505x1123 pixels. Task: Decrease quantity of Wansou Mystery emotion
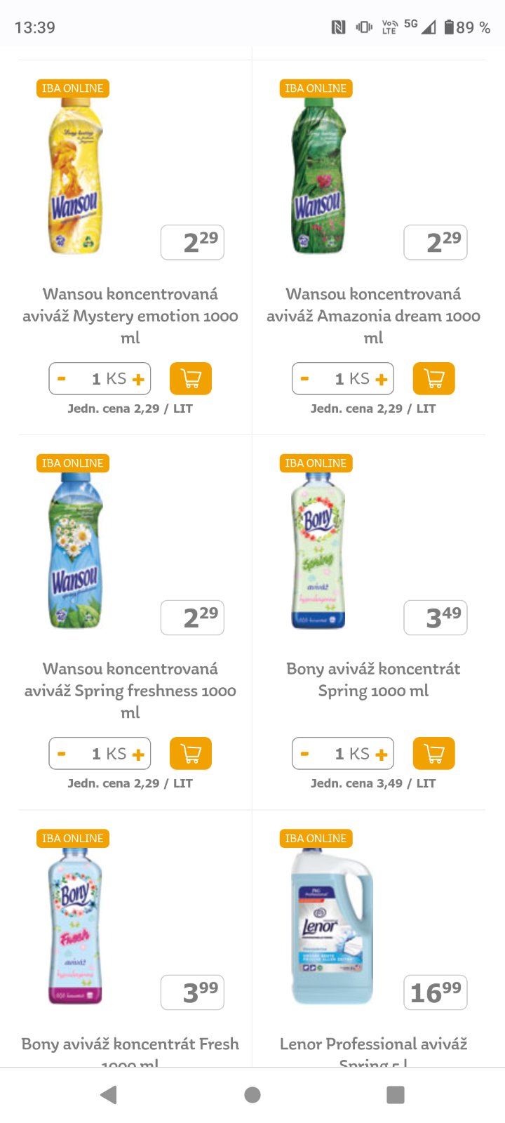click(x=62, y=379)
